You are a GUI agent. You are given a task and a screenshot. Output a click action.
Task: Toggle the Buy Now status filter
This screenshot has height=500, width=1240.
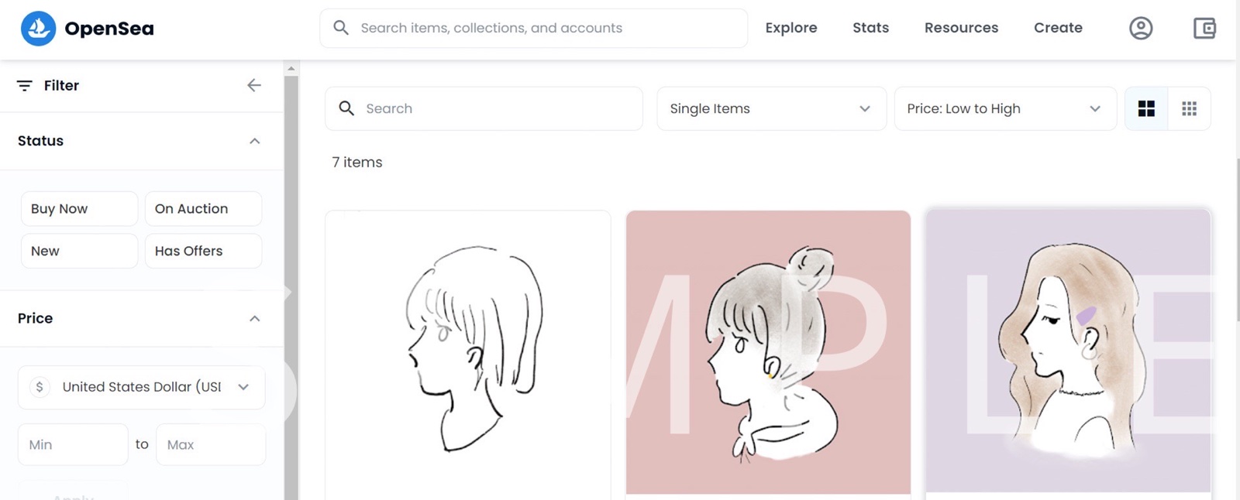79,209
